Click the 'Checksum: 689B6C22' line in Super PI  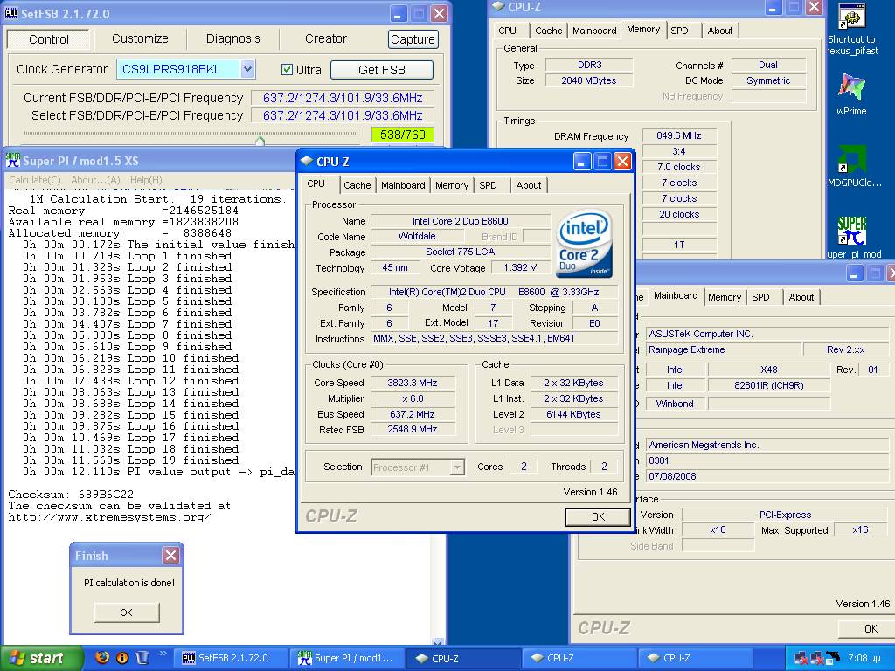71,495
